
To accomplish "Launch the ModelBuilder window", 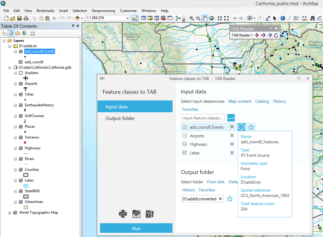I will [178, 18].
